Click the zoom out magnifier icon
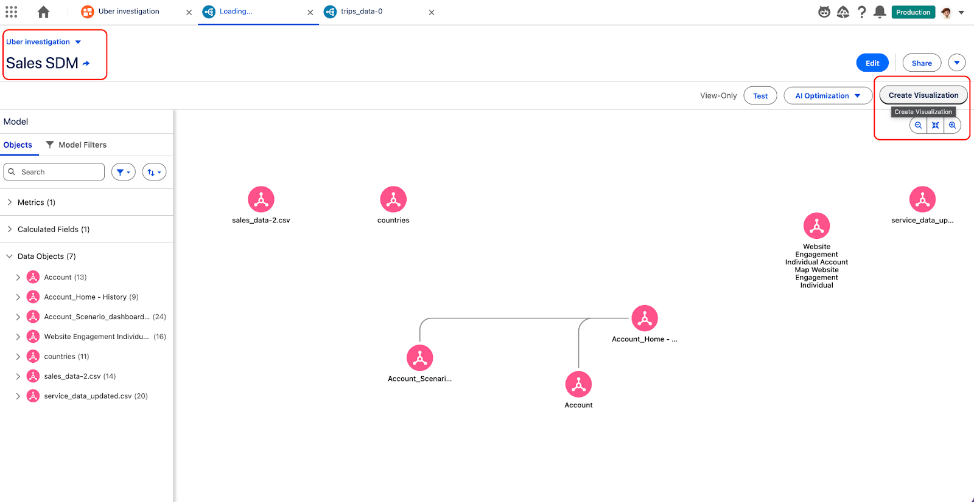974x502 pixels. click(918, 125)
